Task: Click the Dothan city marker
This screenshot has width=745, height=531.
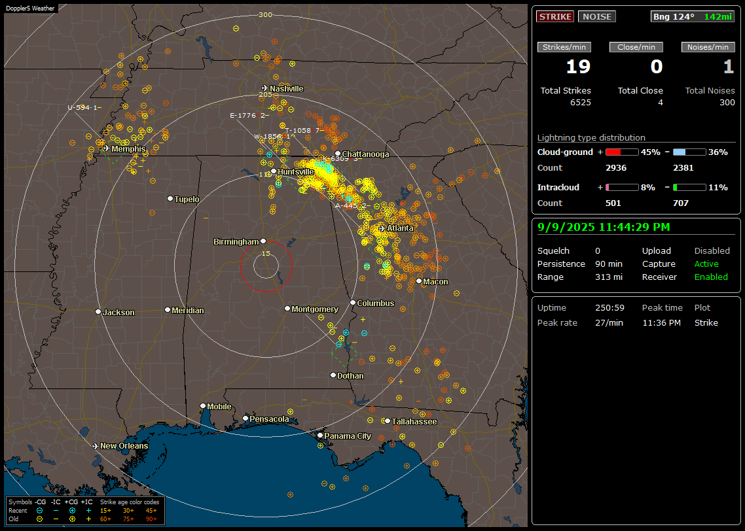Action: click(x=333, y=375)
